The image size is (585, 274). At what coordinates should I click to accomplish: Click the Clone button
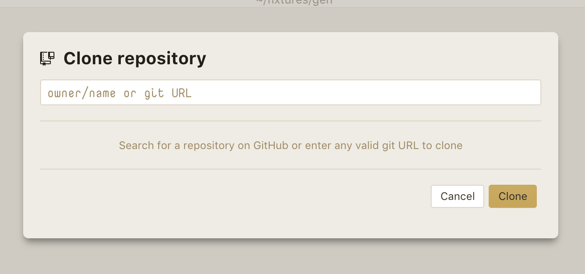512,196
